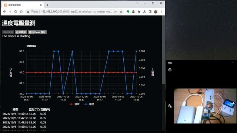Minimize the Camera app window
The width and height of the screenshot is (237, 133).
[x=233, y=63]
